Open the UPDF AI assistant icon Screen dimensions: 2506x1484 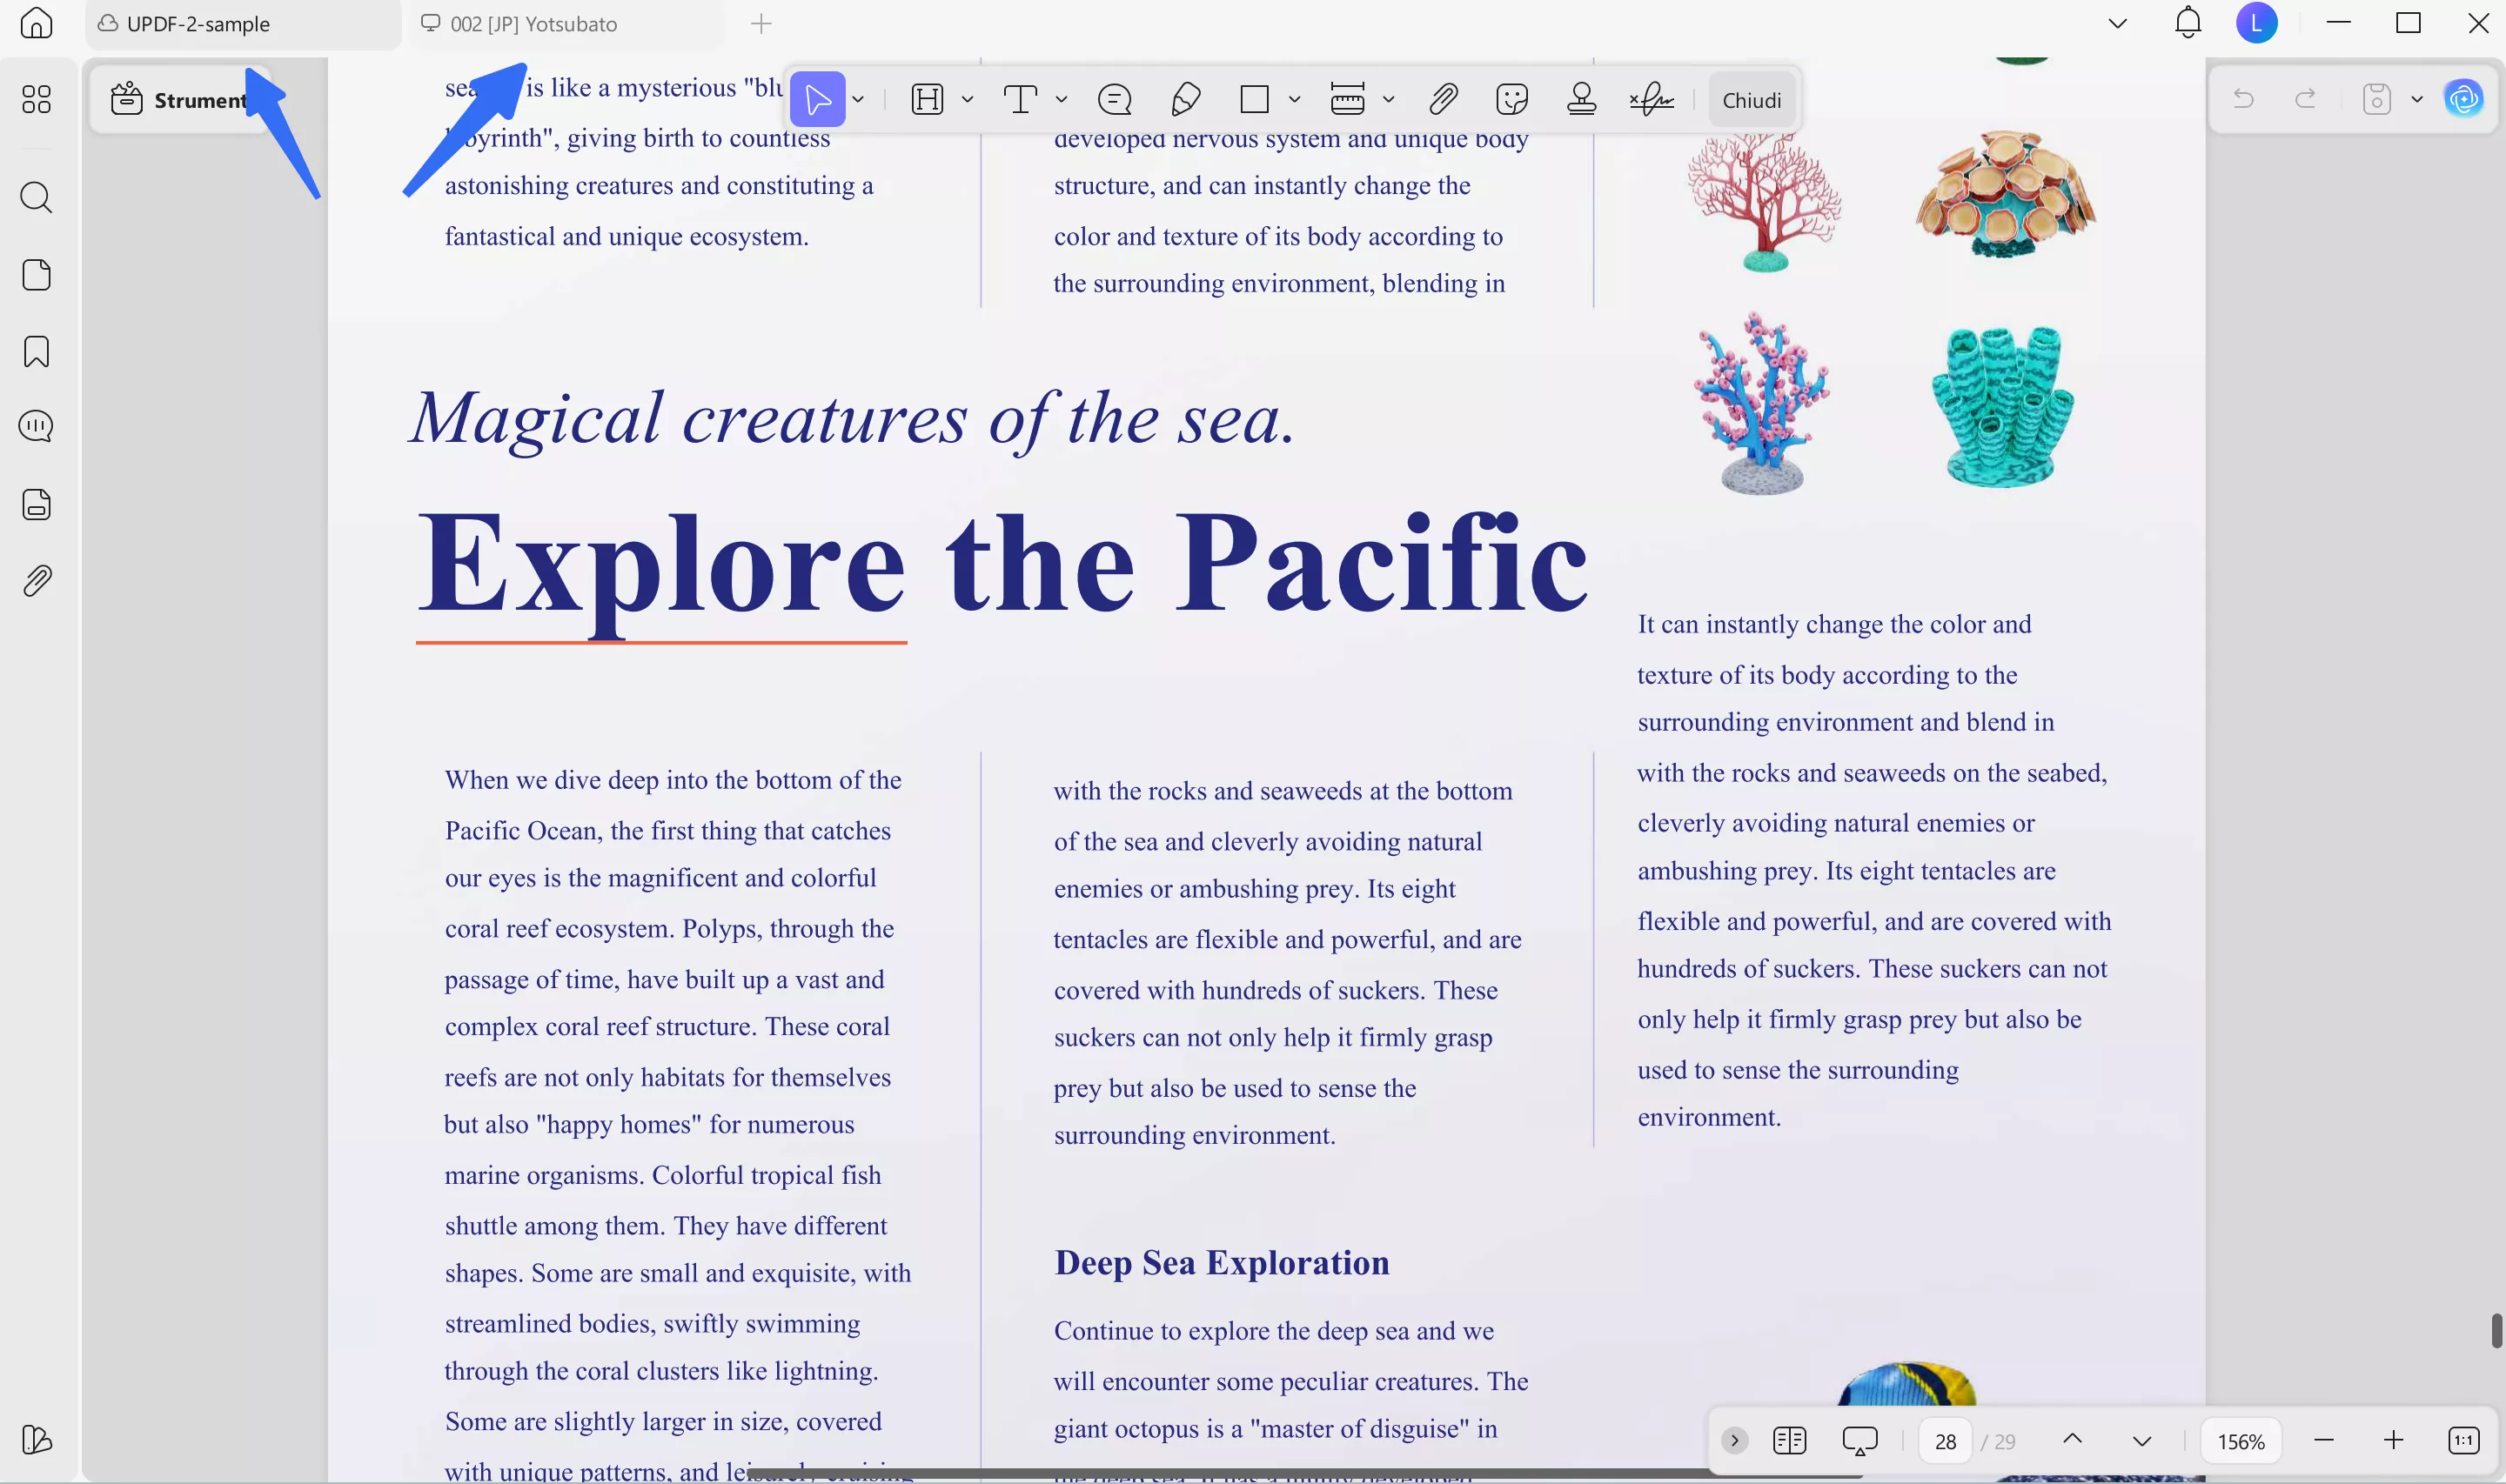tap(2463, 99)
